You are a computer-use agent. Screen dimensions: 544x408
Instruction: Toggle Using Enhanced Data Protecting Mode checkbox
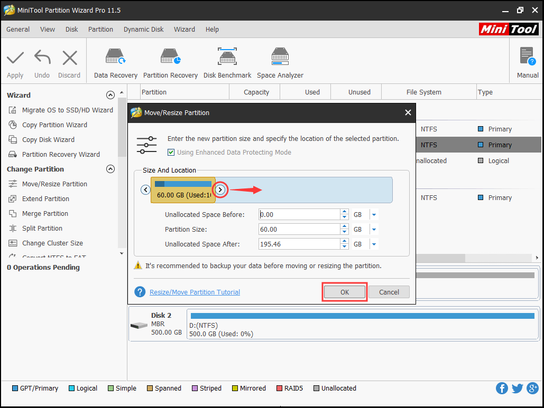[x=171, y=153]
